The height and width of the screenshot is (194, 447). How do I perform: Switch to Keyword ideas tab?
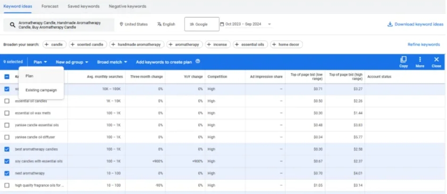click(17, 6)
